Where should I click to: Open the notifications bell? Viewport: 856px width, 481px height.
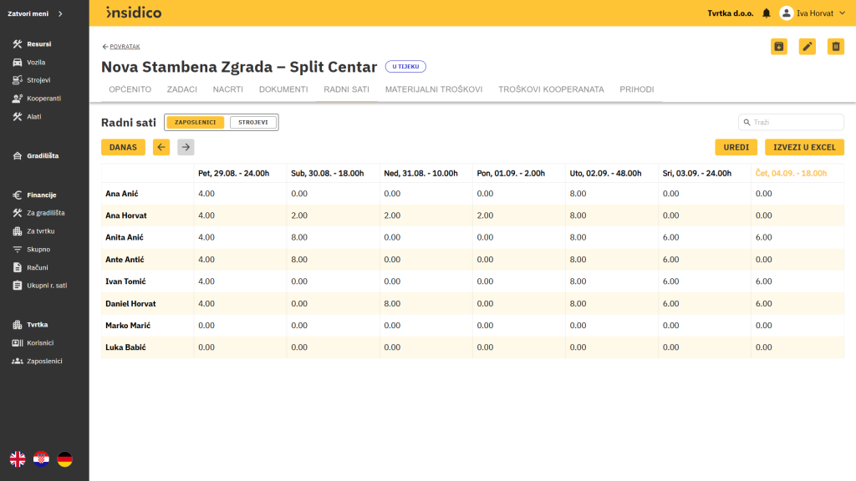[x=766, y=13]
